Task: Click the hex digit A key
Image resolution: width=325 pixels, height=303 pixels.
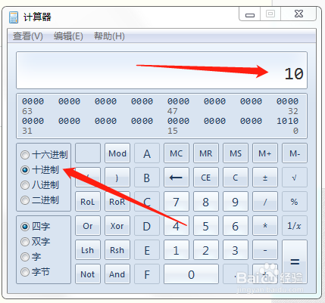Action: [147, 153]
